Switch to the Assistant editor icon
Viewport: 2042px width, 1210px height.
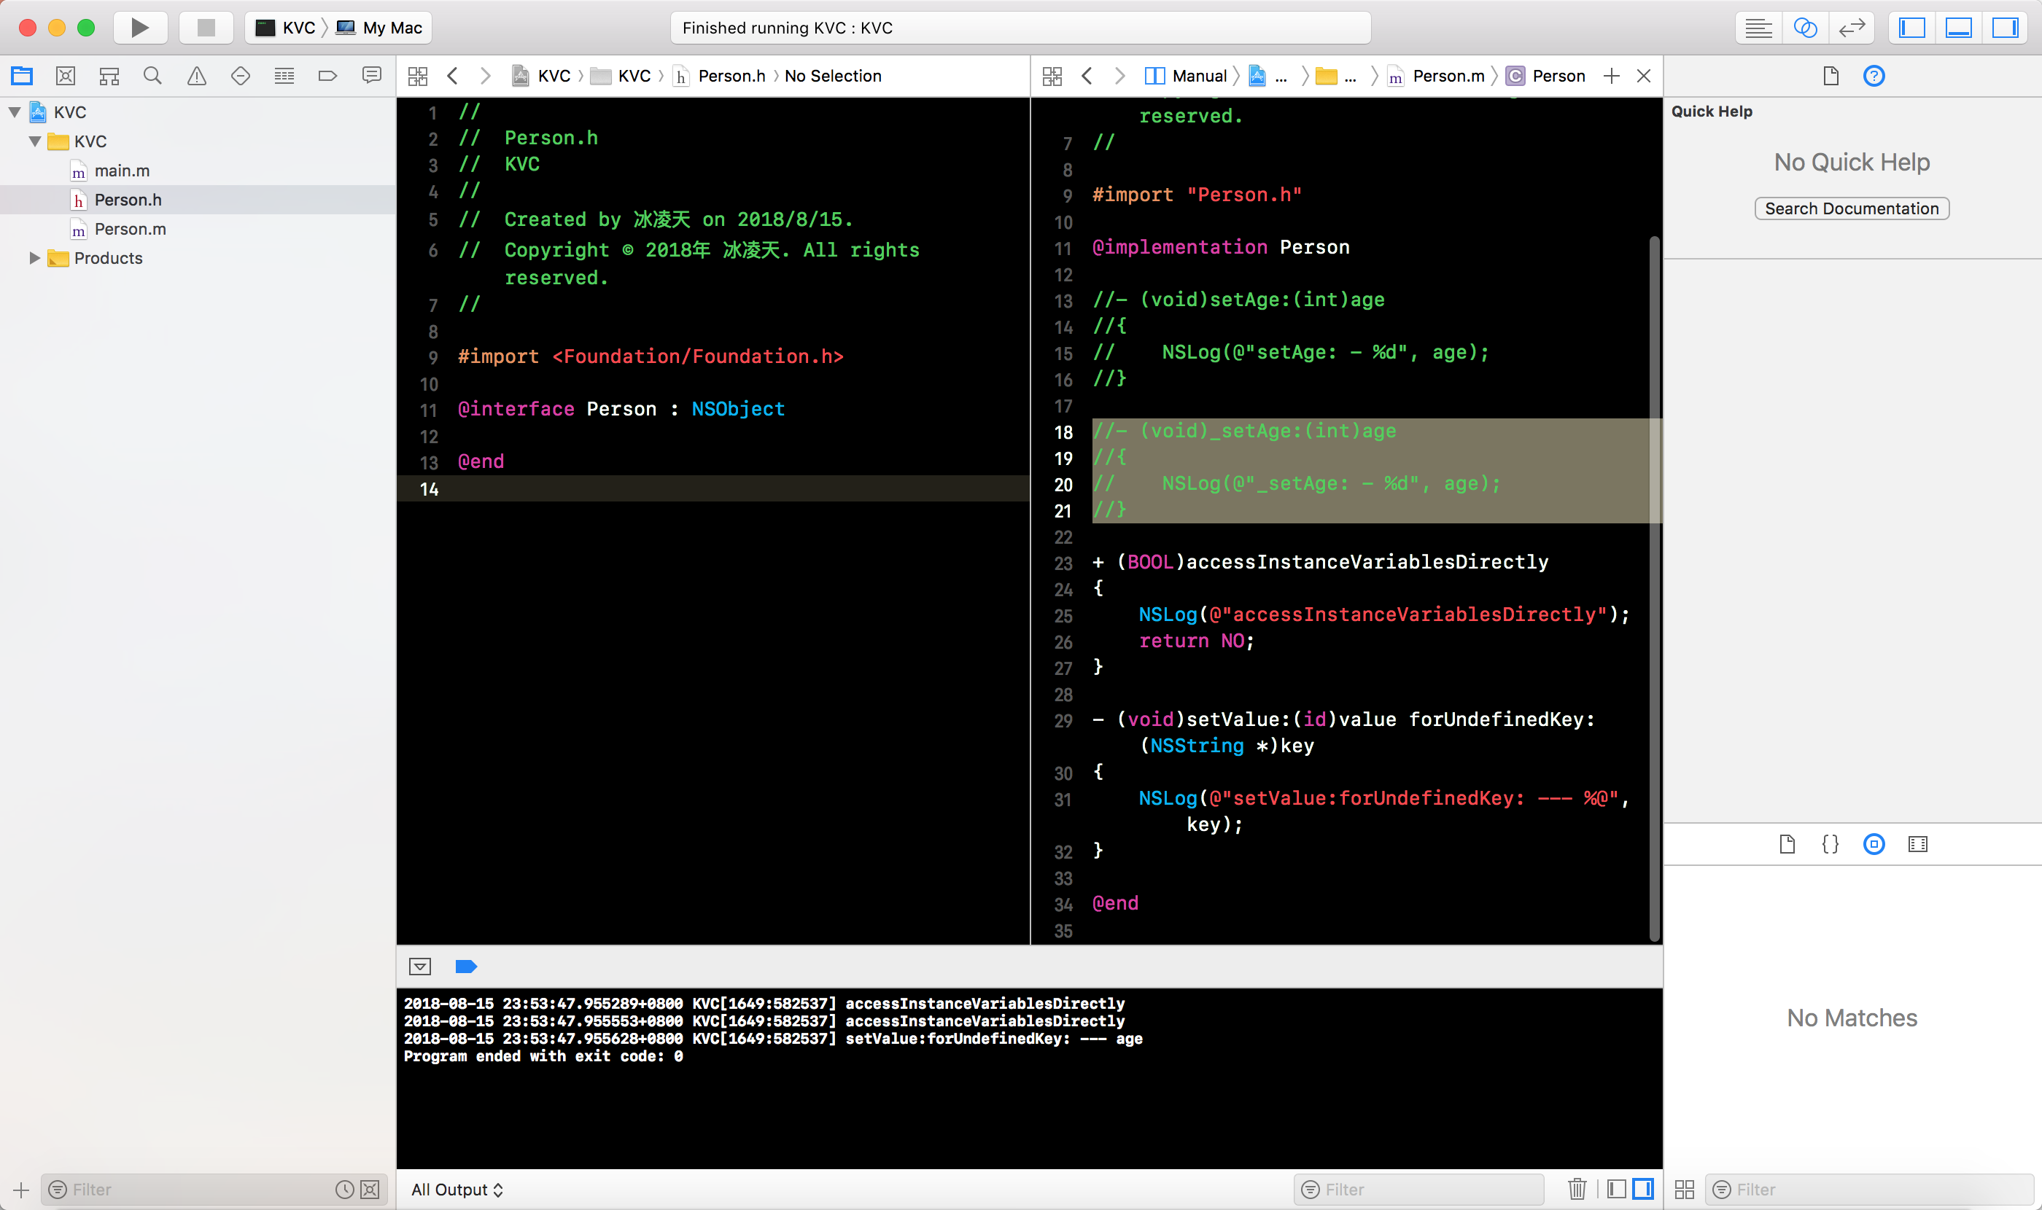tap(1804, 28)
